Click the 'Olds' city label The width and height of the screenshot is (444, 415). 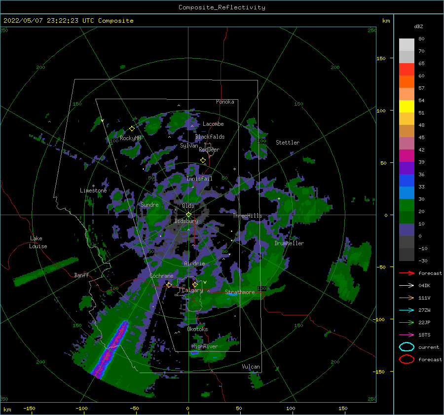tap(188, 206)
